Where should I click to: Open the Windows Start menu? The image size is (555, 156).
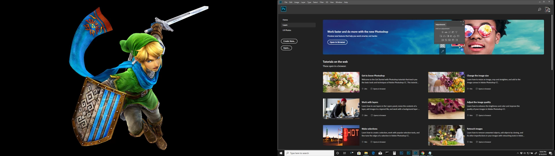[281, 153]
